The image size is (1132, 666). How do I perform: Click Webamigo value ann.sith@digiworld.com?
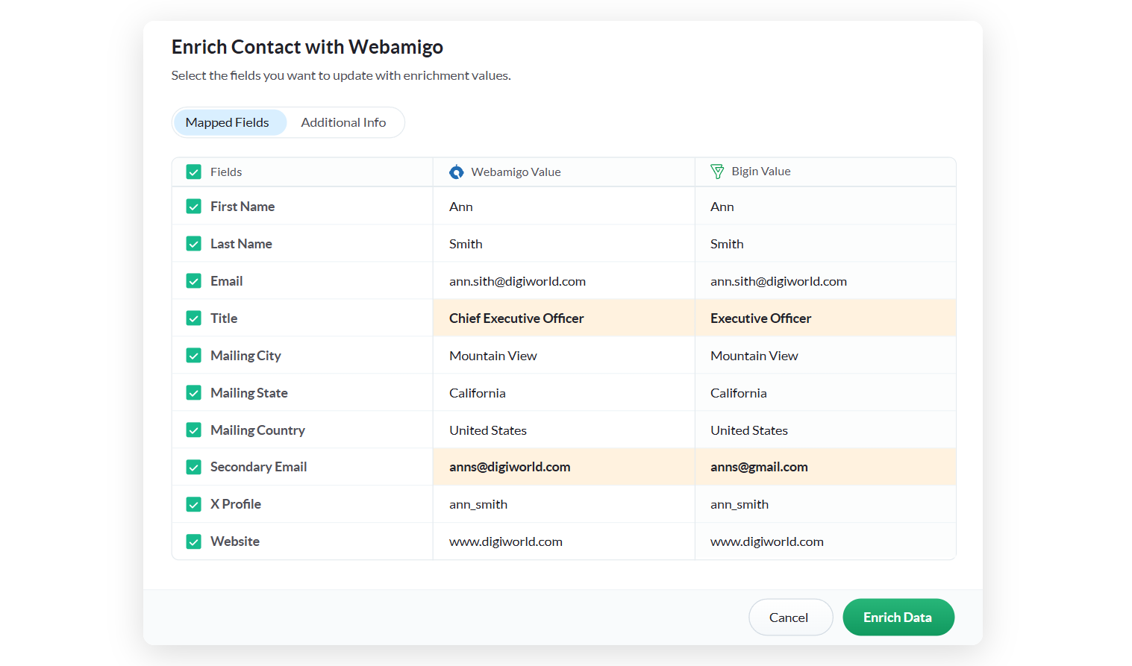517,281
